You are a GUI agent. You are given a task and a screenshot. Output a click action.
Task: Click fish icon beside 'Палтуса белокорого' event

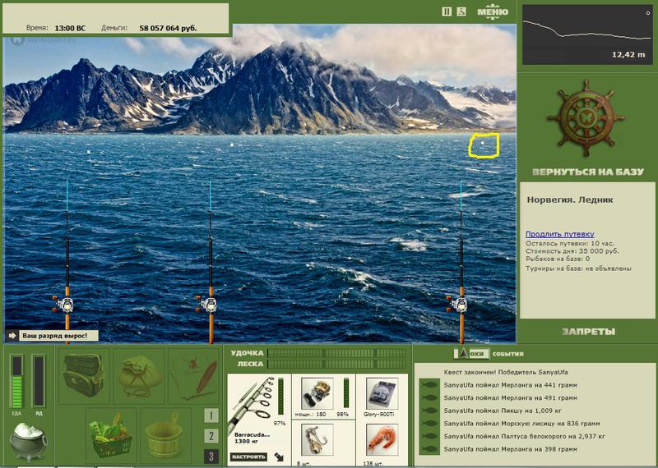tap(429, 436)
